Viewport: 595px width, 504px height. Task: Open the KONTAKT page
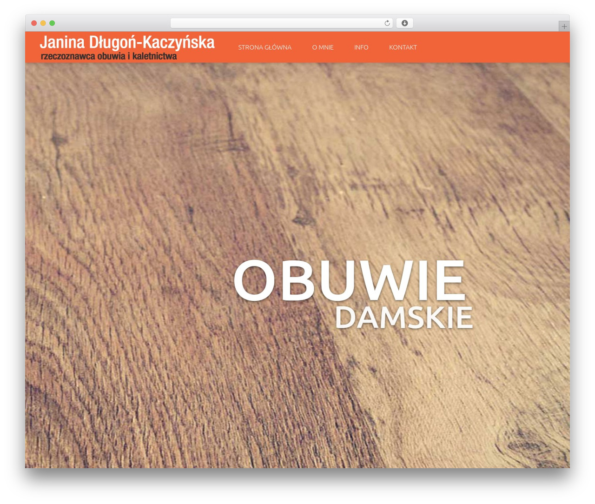403,47
